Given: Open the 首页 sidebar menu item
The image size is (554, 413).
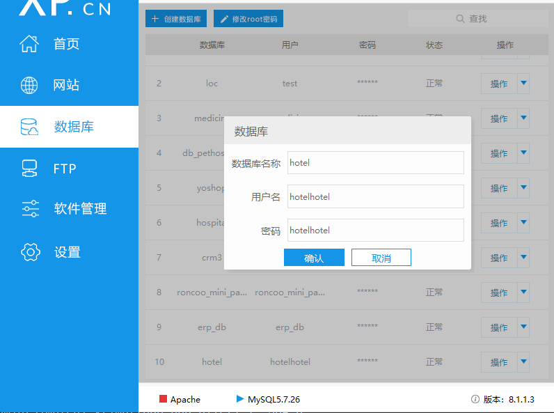Looking at the screenshot, I should (70, 44).
